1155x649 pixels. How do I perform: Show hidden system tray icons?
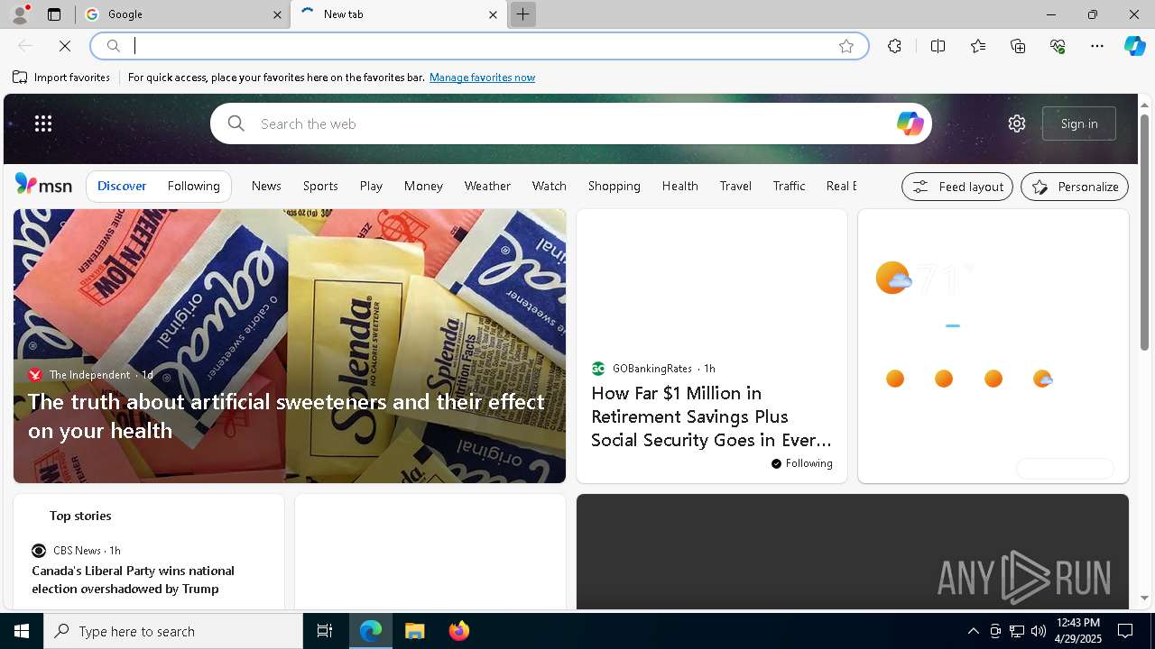[x=973, y=631]
